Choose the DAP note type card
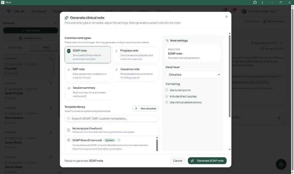 pos(88,73)
